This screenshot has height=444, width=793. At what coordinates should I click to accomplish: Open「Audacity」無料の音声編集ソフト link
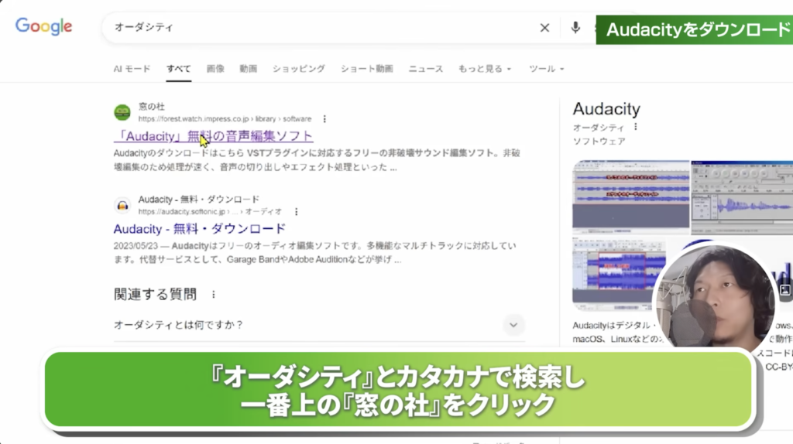point(213,136)
